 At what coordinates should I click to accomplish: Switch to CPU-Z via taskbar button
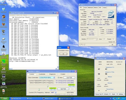(34, 98)
